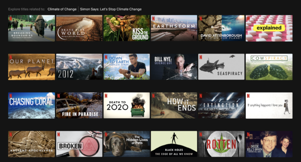This screenshot has width=301, height=162.
Task: Open the Bill Nye: Science Guy title
Action: click(x=174, y=67)
